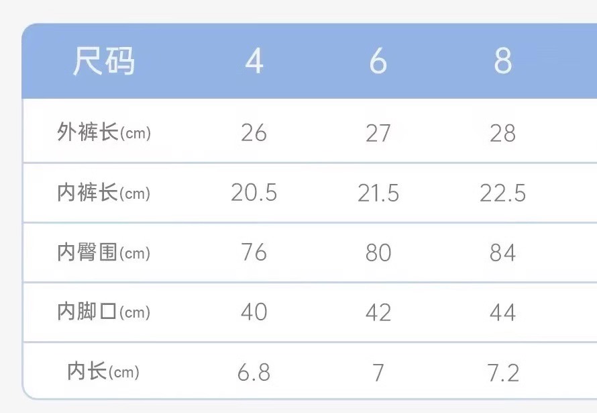Click the 内臀围(cm) row label
597x413 pixels.
(x=104, y=253)
